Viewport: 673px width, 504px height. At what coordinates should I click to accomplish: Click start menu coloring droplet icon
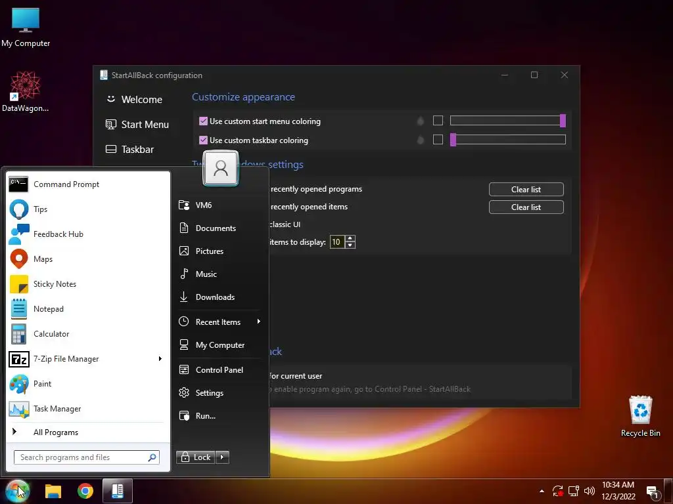pyautogui.click(x=421, y=121)
